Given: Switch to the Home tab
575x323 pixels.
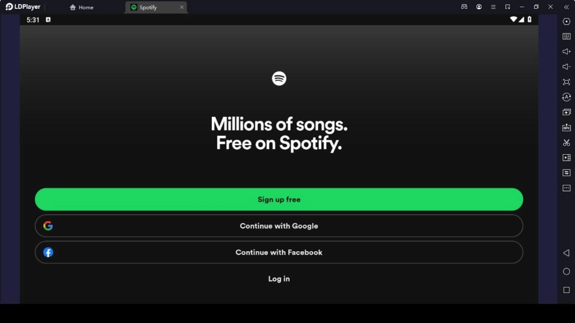Looking at the screenshot, I should [81, 7].
